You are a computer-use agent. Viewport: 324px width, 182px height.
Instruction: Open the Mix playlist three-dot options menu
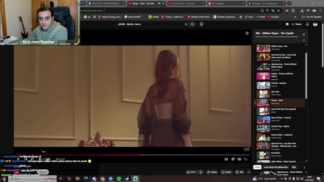click(x=304, y=40)
